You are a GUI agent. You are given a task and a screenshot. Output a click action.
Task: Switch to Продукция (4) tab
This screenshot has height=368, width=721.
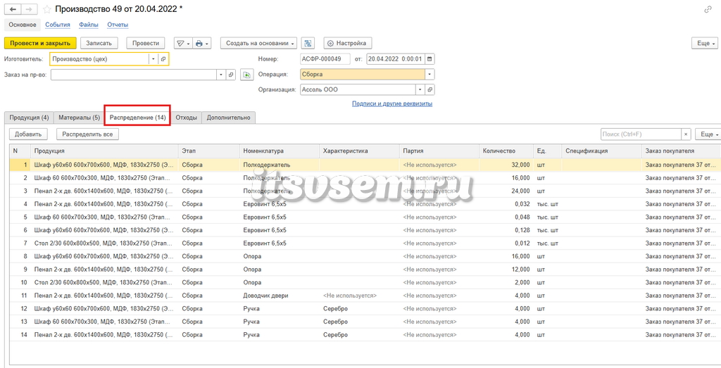pos(29,118)
